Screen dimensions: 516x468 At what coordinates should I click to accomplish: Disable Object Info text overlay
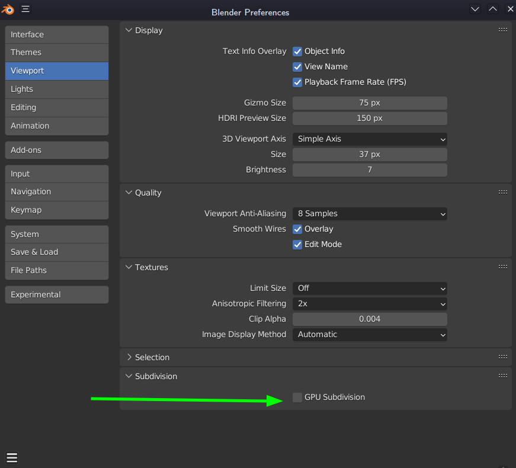(297, 52)
